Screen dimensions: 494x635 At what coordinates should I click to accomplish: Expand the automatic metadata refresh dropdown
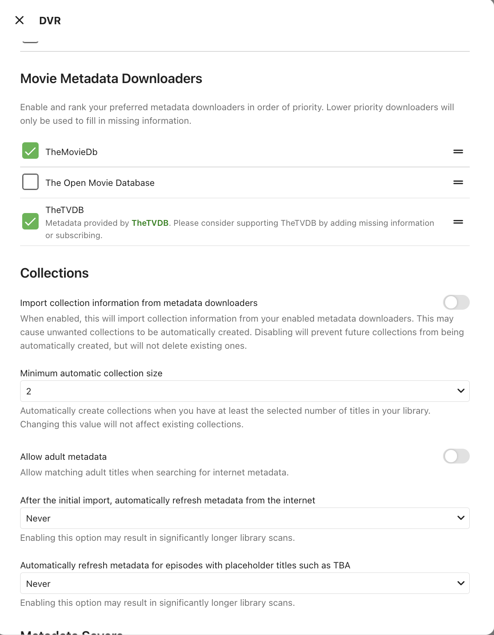(x=245, y=518)
